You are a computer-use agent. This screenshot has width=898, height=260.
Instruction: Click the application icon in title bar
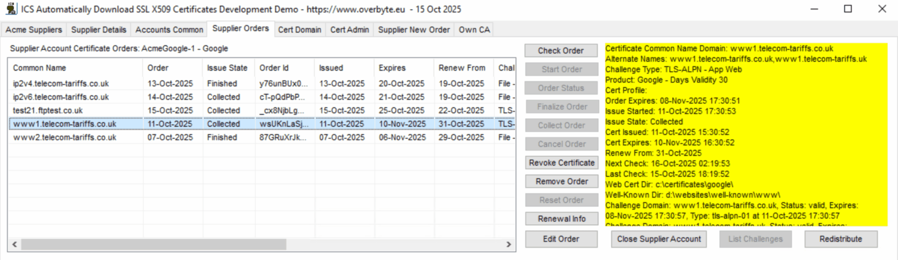[x=11, y=9]
